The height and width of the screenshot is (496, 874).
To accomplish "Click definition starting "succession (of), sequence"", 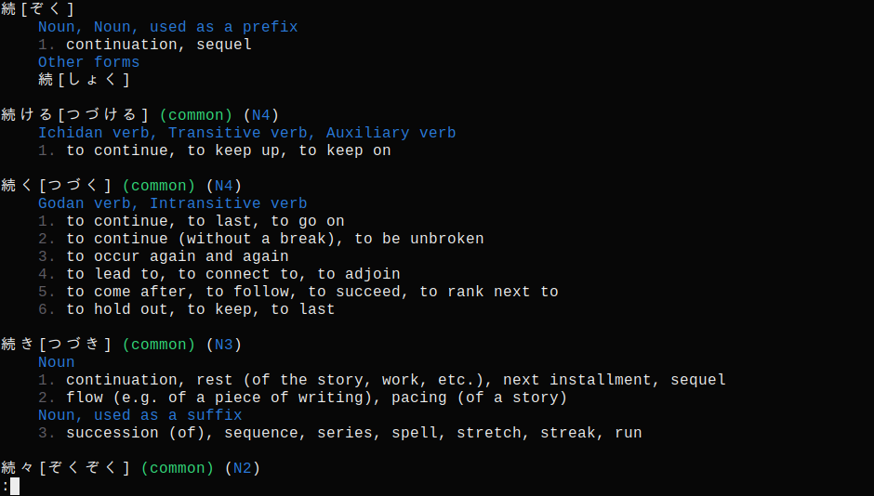I will coord(354,433).
